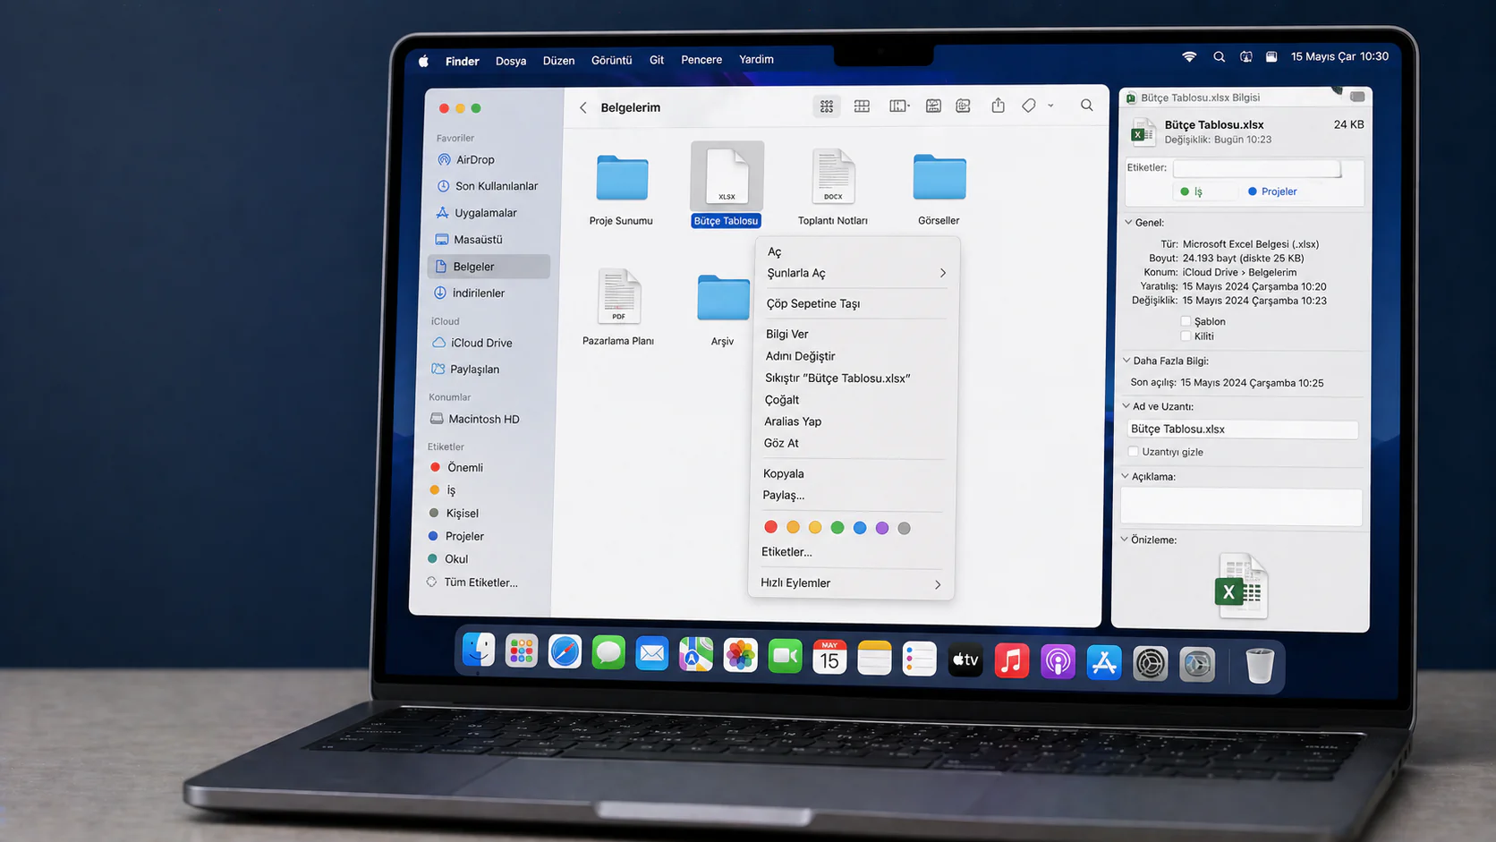The image size is (1496, 842).
Task: Switch to icon view in the toolbar
Action: [x=826, y=106]
